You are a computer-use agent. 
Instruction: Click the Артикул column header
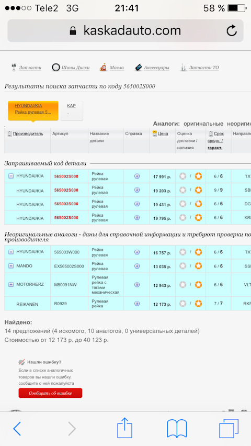[60, 133]
